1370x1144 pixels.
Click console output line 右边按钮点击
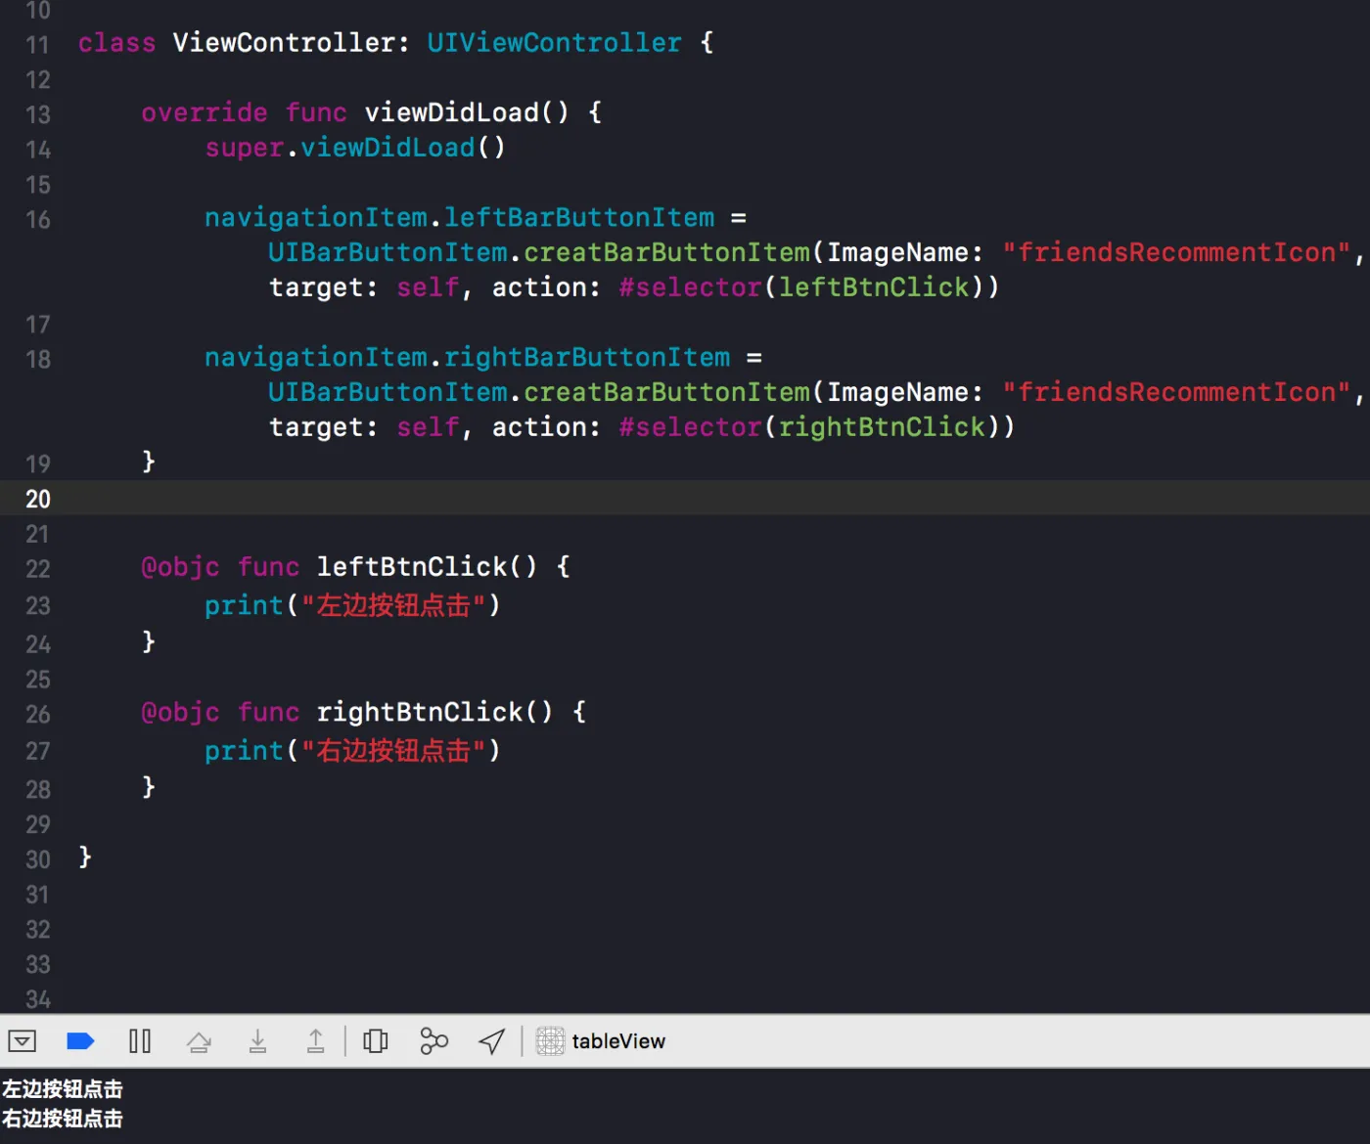[63, 1119]
